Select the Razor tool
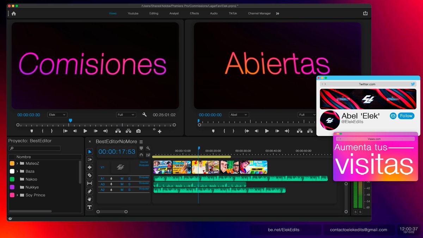Screen dimensions: 423x238 pos(90,175)
